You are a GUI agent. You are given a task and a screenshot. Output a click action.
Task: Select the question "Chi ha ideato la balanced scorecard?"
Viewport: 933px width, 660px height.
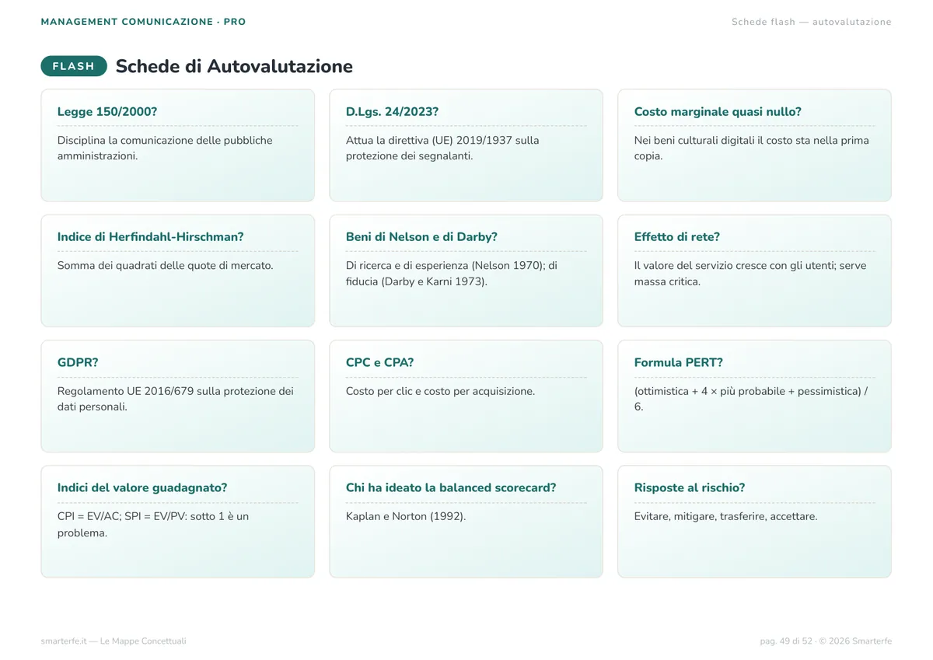pos(451,488)
